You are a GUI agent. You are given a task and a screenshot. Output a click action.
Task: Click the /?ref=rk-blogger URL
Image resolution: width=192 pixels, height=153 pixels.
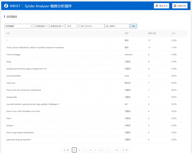[x=13, y=55]
